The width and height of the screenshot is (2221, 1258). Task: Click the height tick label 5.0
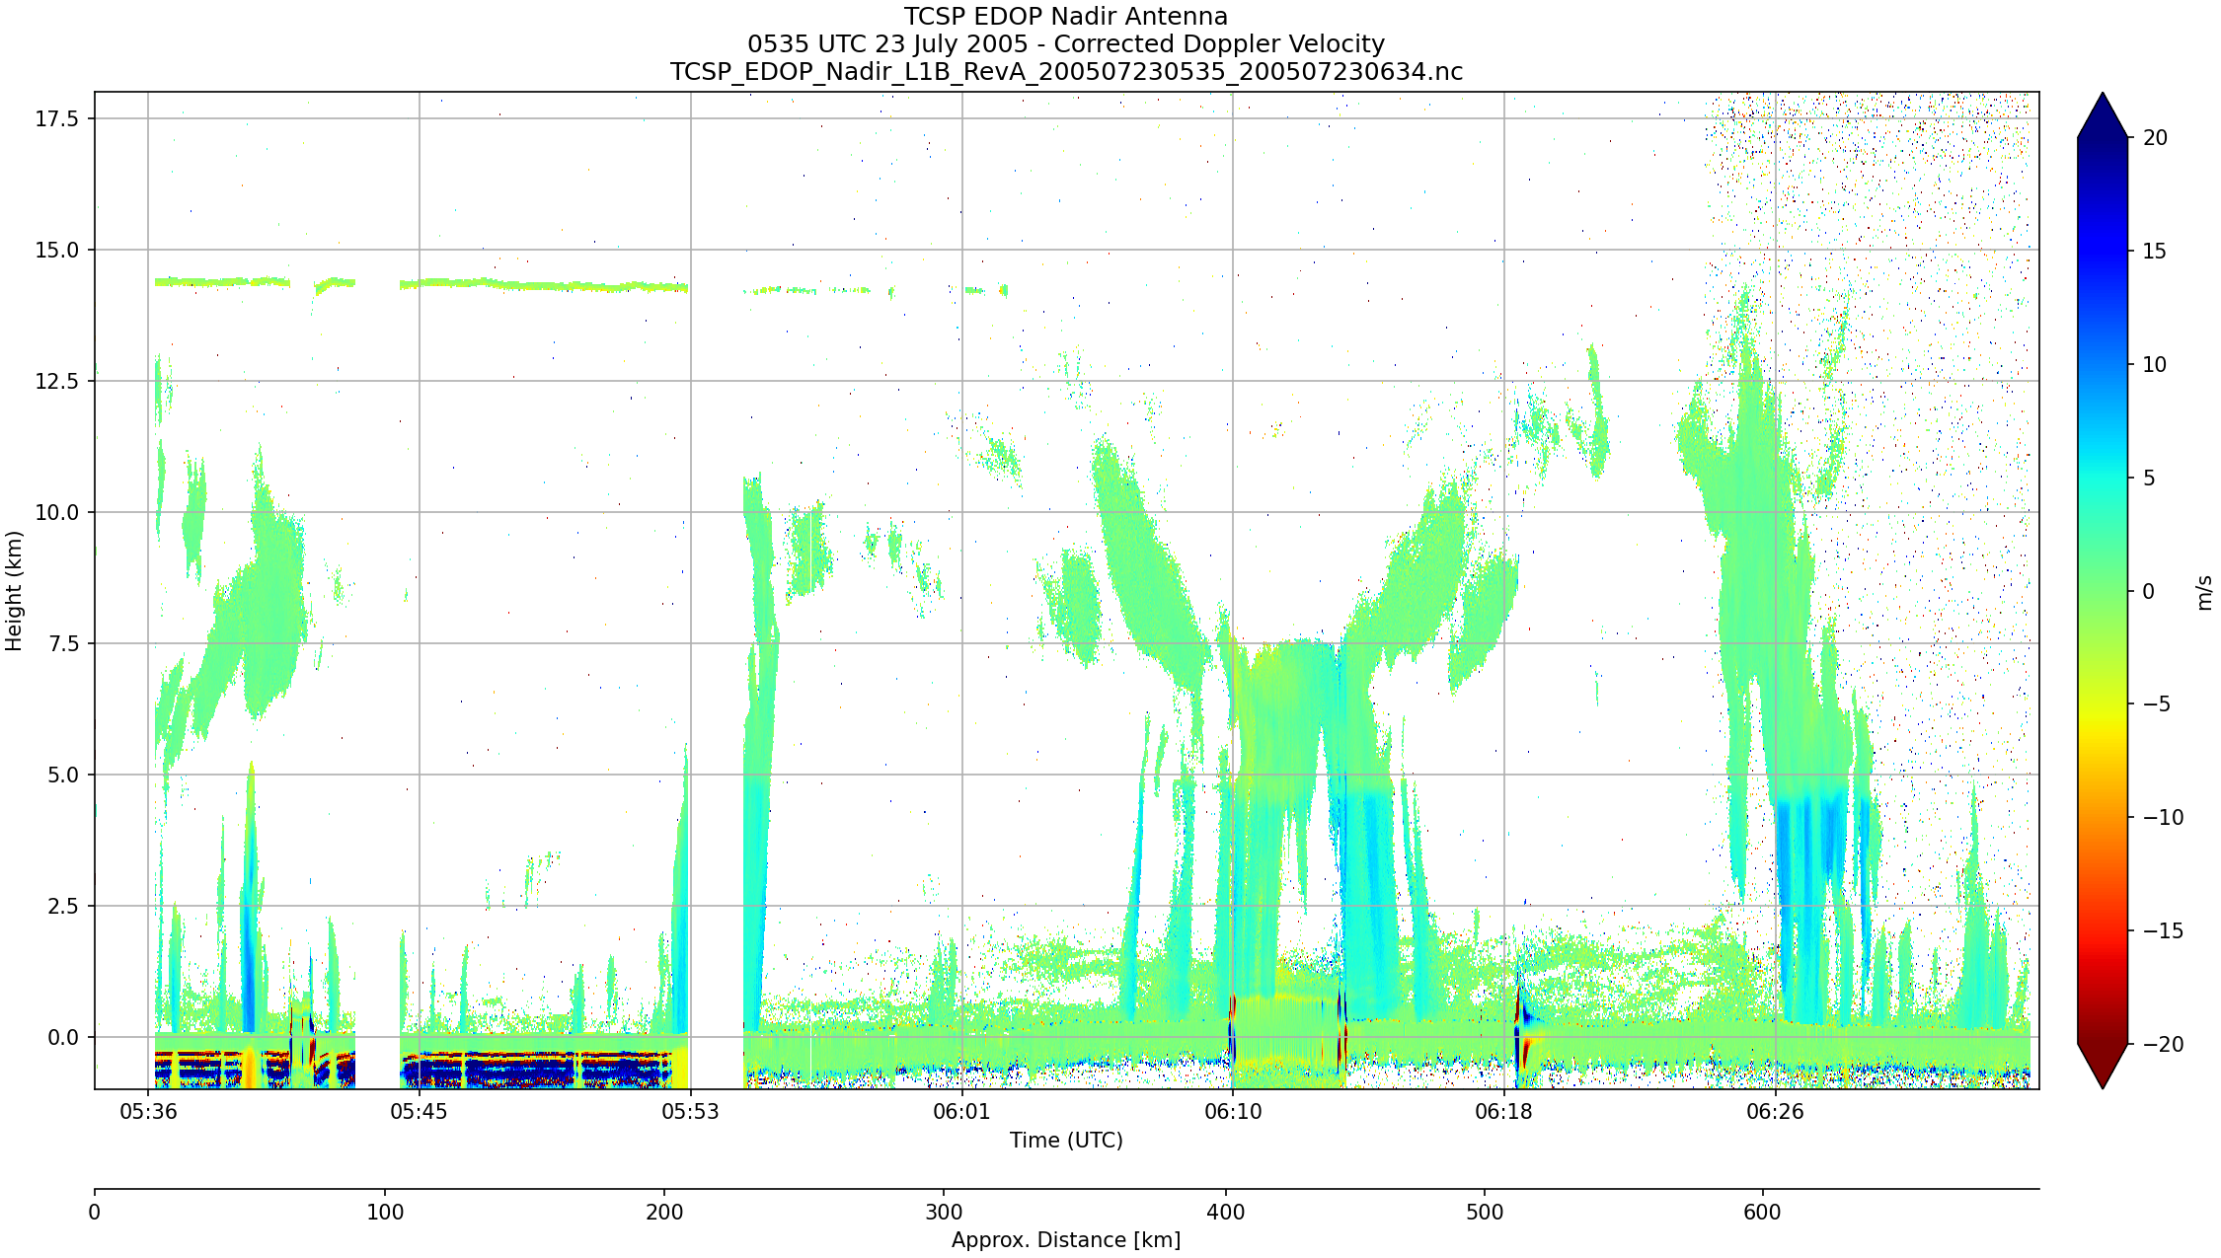click(x=63, y=775)
